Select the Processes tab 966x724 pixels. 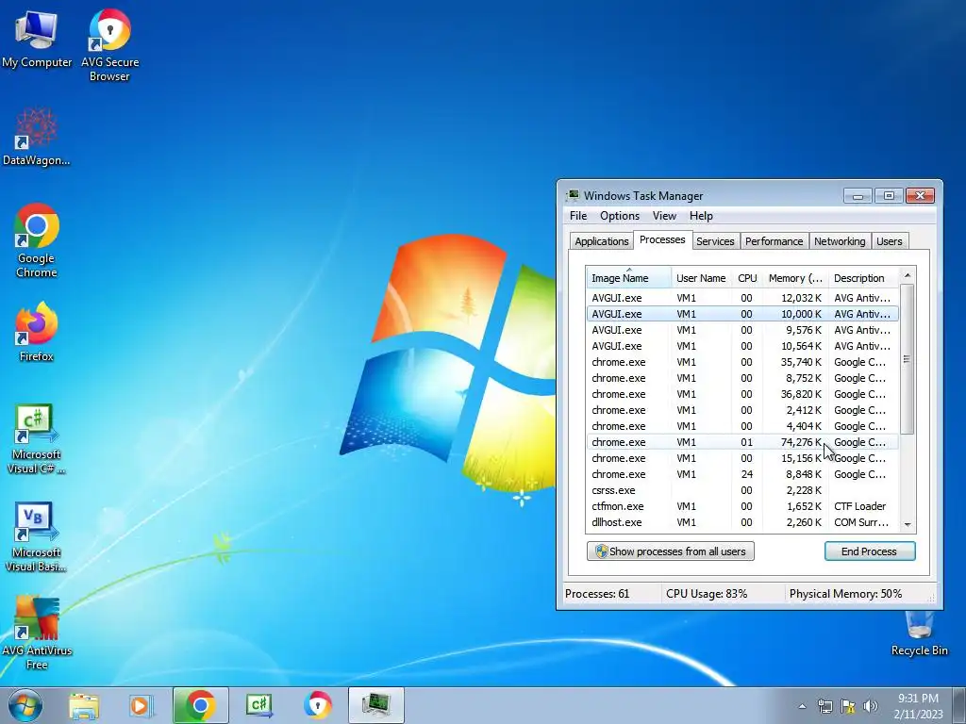[x=662, y=239]
